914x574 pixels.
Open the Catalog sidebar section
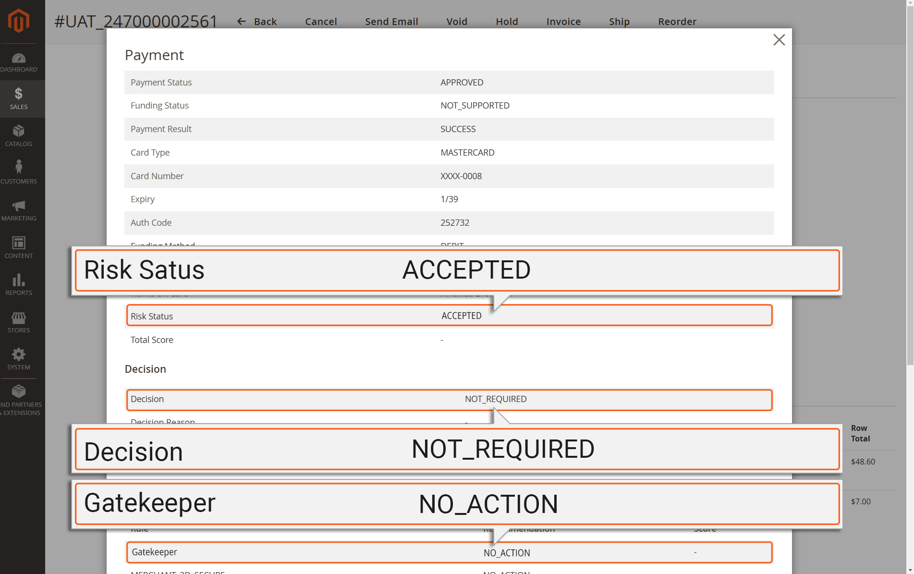click(19, 136)
